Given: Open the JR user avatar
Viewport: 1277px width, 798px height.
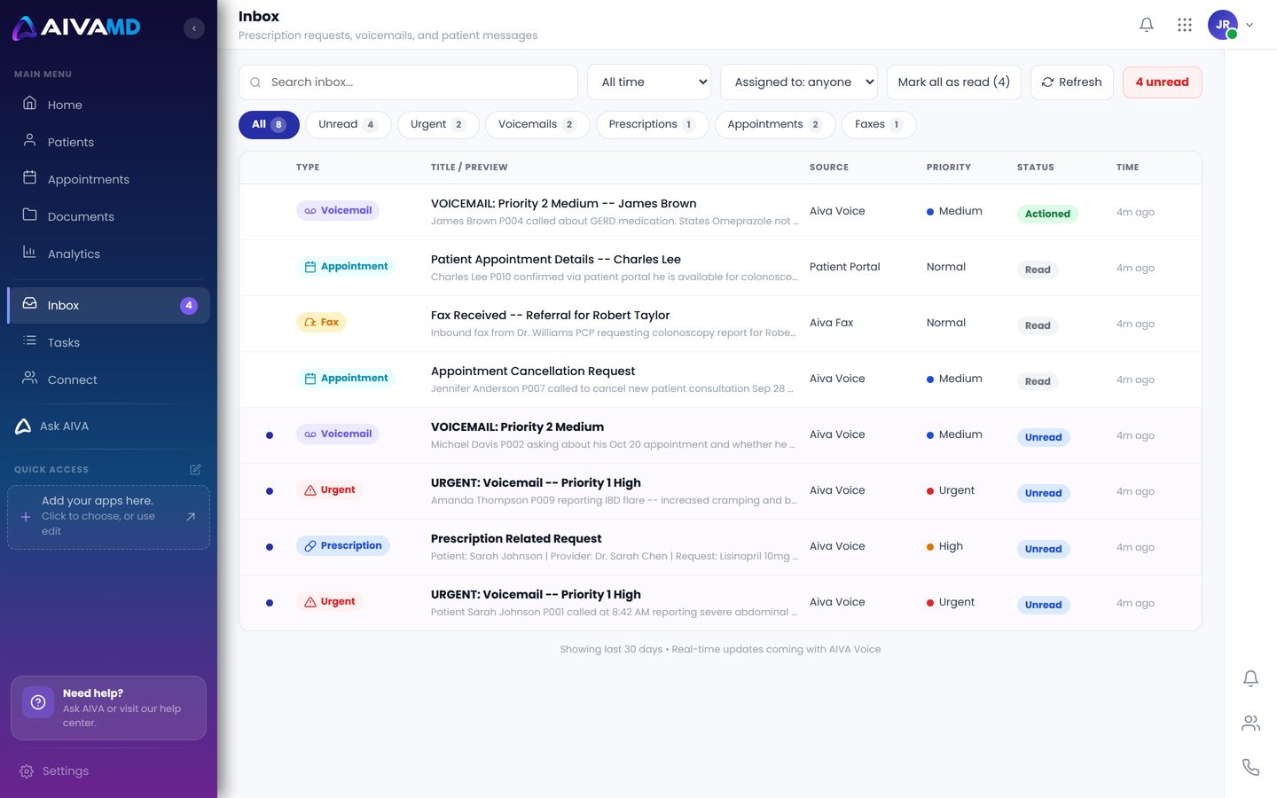Looking at the screenshot, I should click(1223, 25).
